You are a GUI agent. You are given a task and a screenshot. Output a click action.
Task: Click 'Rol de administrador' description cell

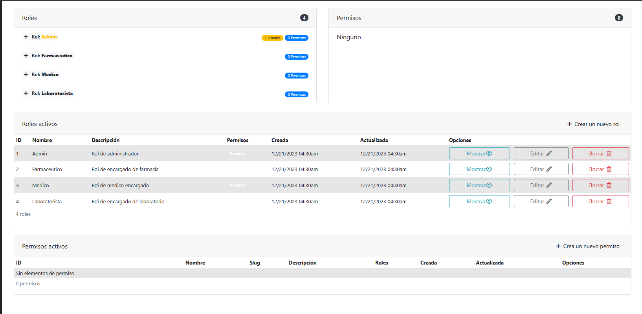(x=115, y=154)
